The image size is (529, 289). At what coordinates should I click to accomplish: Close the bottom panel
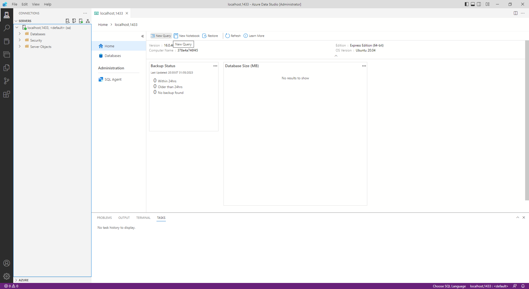(x=524, y=217)
